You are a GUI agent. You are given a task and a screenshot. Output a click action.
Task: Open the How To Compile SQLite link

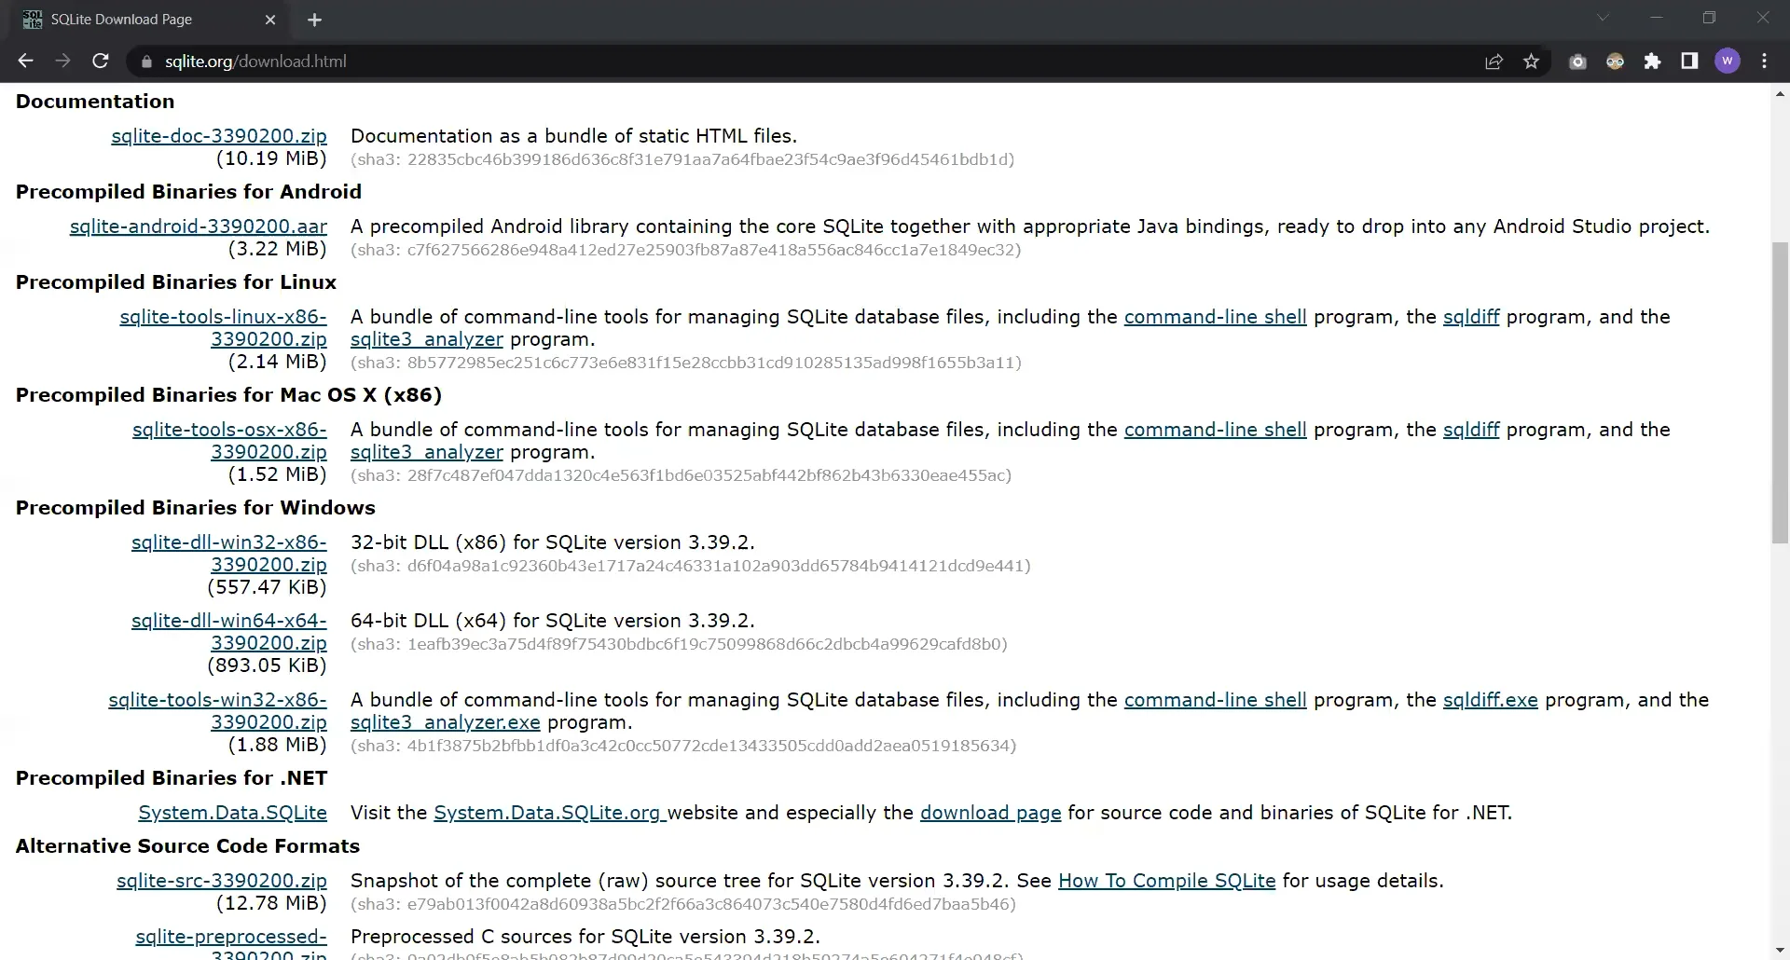pos(1166,881)
